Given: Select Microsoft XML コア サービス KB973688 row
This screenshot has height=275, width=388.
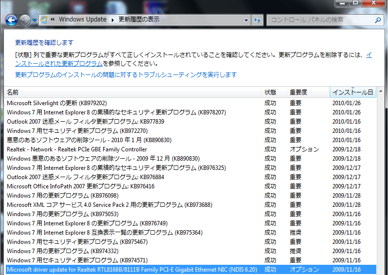Looking at the screenshot, I should click(191, 204).
